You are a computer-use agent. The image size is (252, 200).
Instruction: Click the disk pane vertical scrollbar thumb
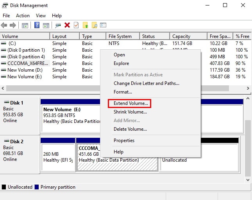click(248, 148)
